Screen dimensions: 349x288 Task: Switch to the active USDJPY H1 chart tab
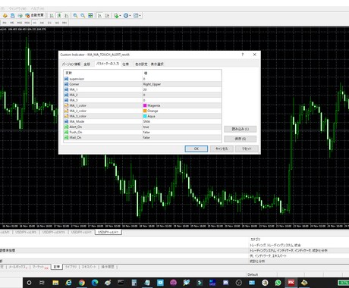click(108, 232)
